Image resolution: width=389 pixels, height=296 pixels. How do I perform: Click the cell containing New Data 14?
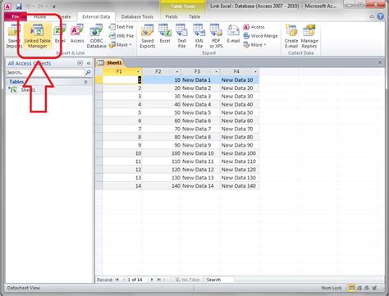200,186
